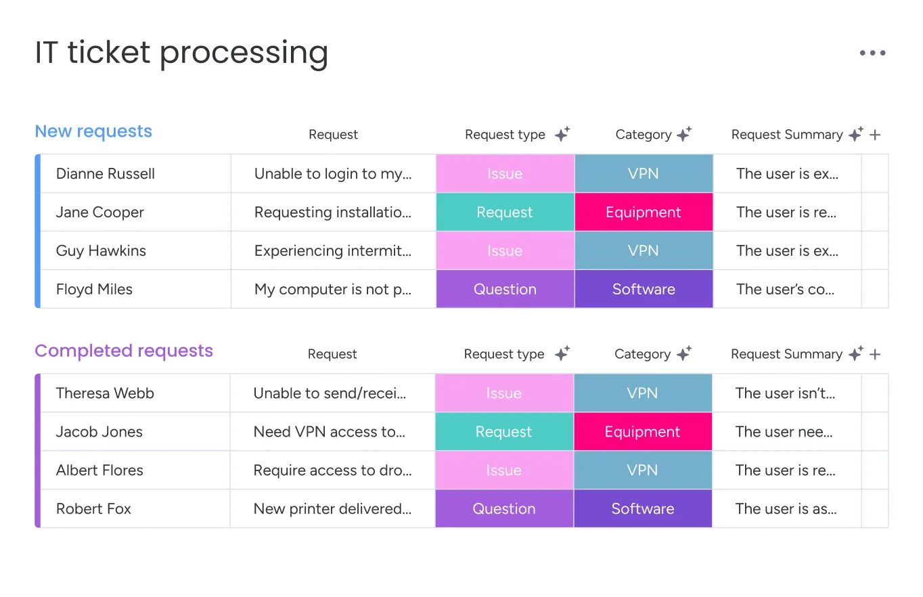Screen dimensions: 923x597
Task: Add a column to New requests group
Action: (875, 135)
